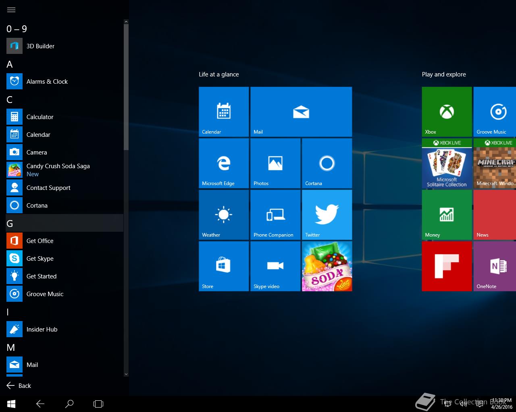Launch Get Office
Screen dimensions: 516x412
pyautogui.click(x=64, y=241)
